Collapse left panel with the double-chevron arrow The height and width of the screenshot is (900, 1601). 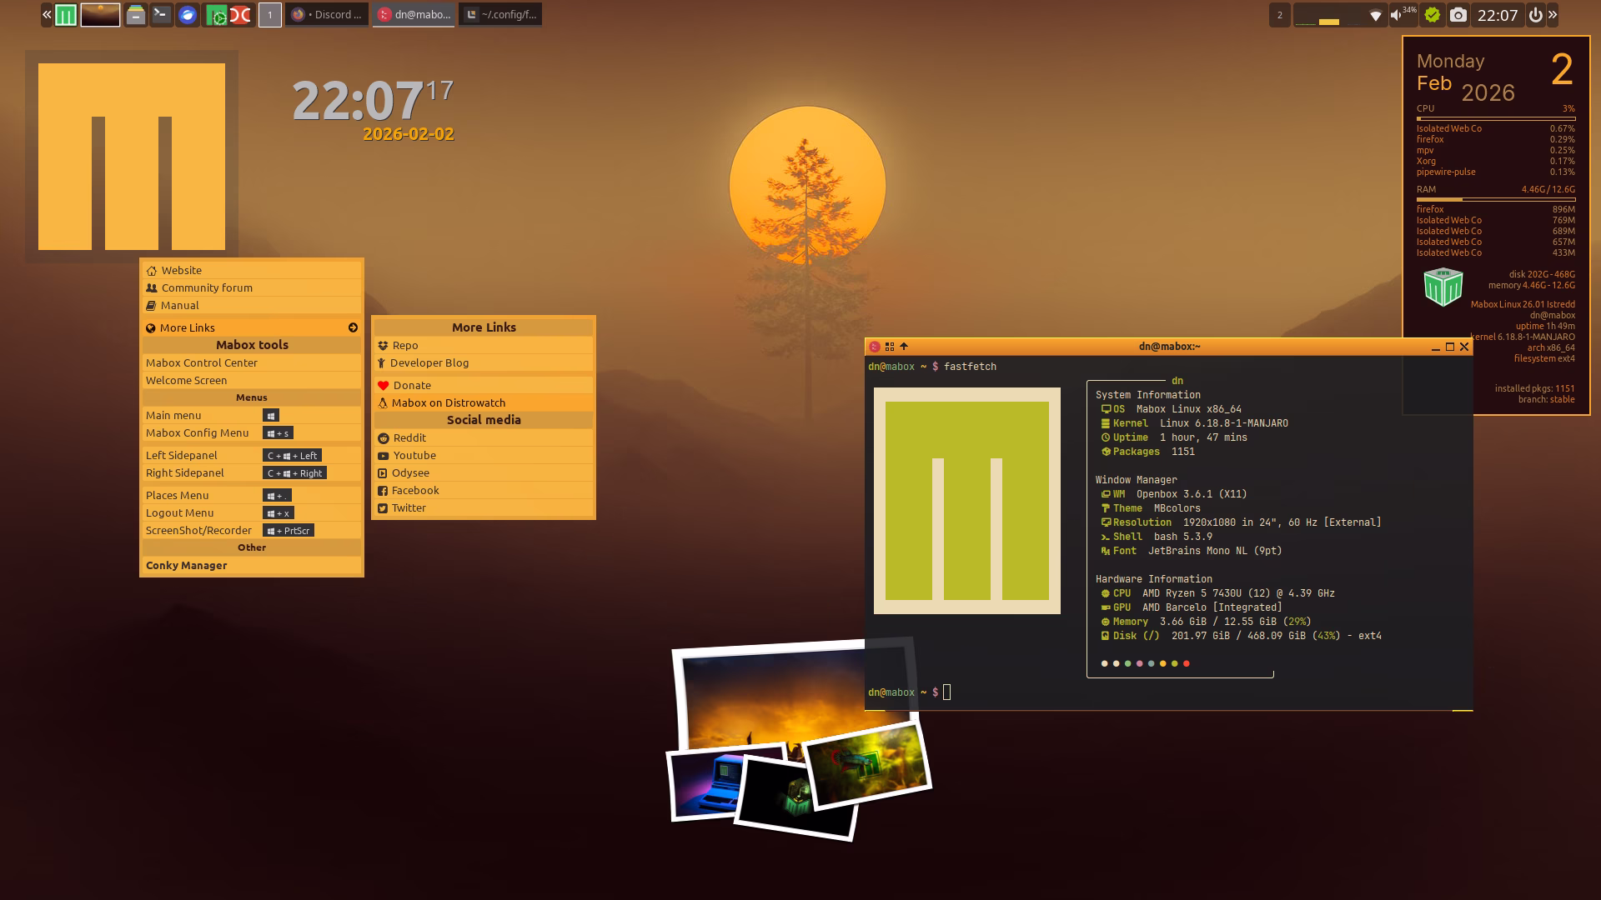(48, 15)
